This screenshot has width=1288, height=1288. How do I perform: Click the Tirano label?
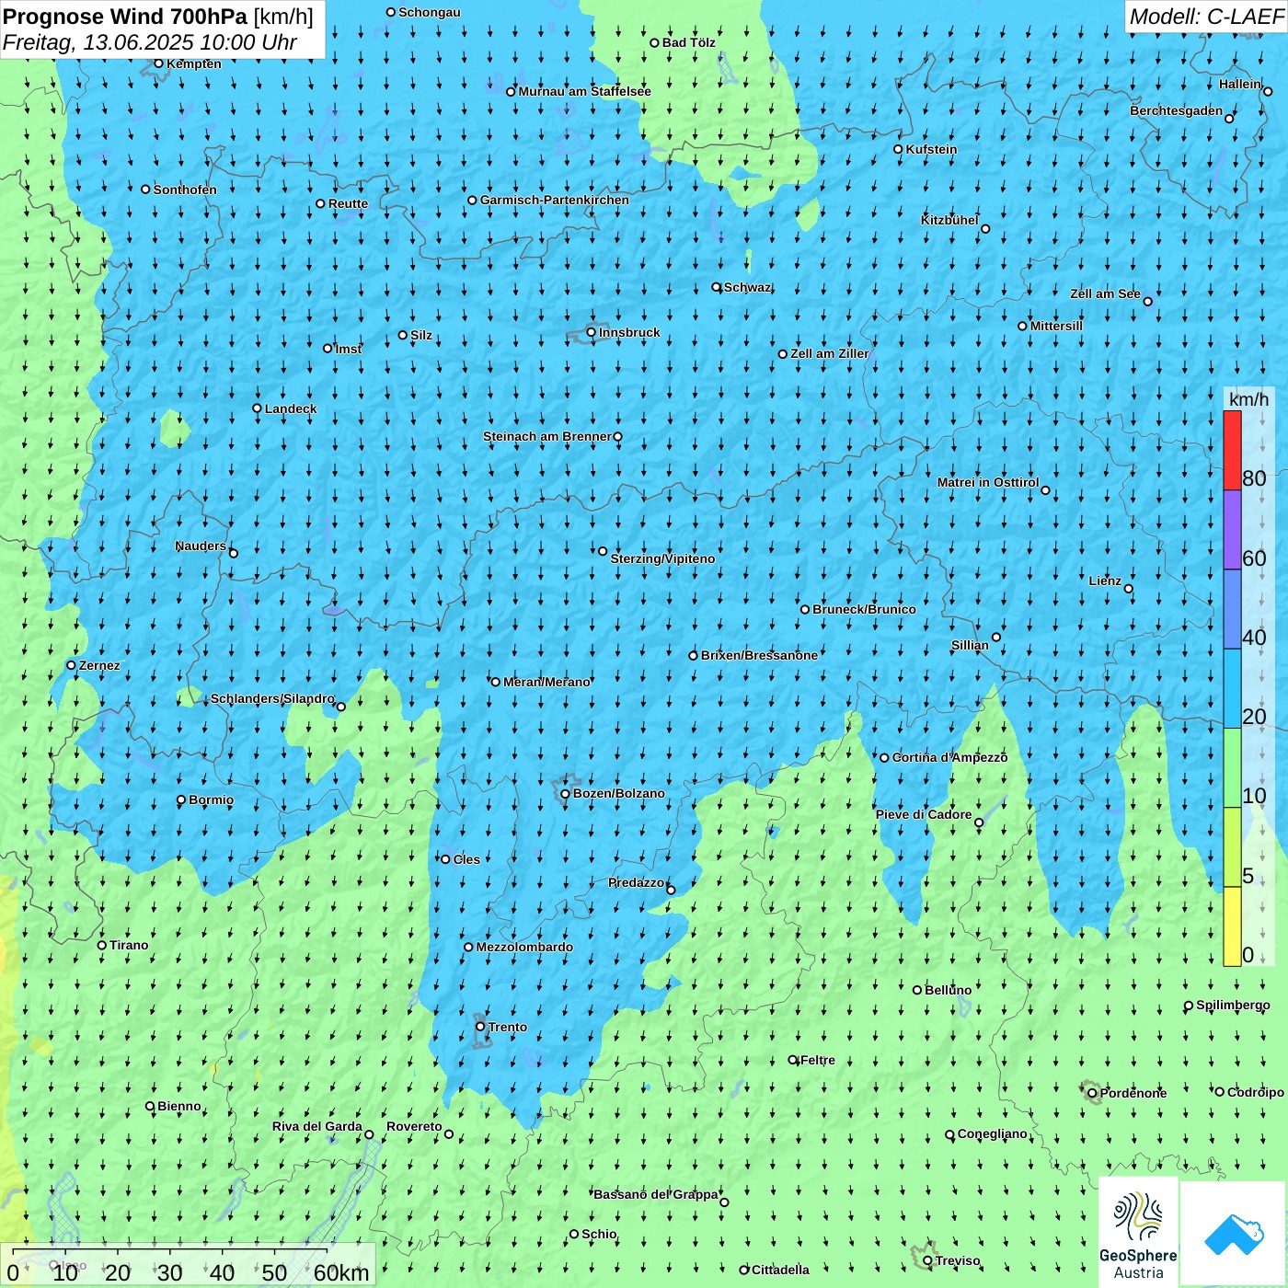click(x=129, y=945)
